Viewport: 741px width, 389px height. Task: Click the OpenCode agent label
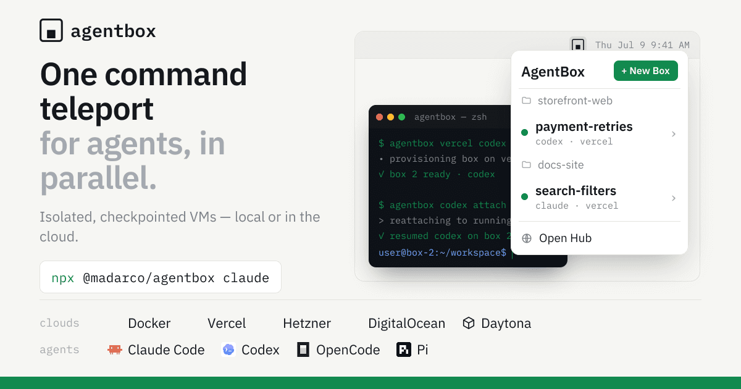tap(348, 349)
